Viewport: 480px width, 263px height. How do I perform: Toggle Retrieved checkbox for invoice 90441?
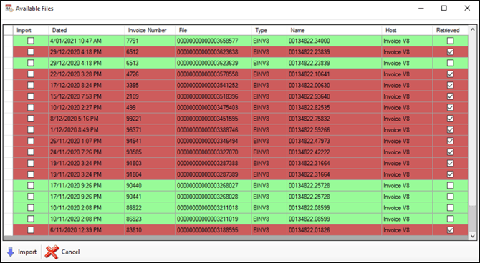(x=450, y=197)
